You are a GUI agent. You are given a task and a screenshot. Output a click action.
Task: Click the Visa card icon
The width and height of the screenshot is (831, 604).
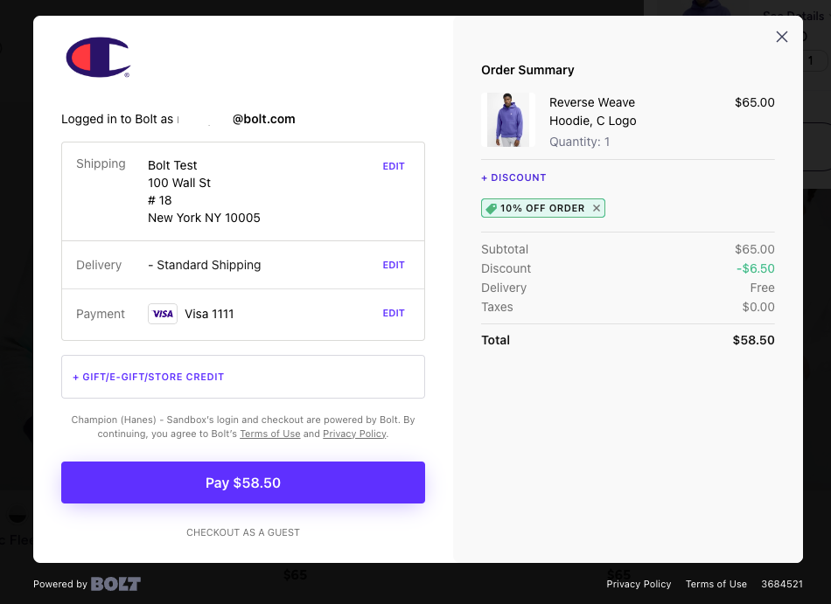163,314
